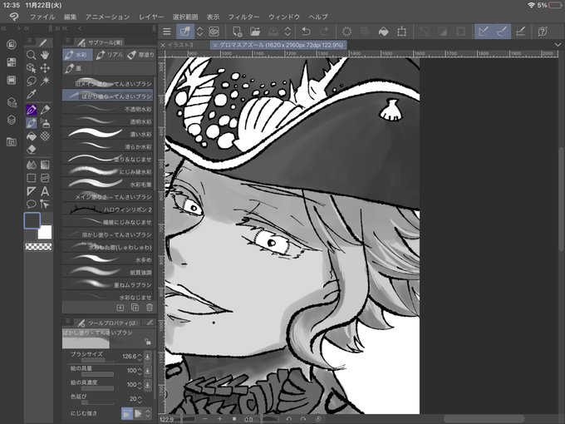The width and height of the screenshot is (565, 424).
Task: Select the Eyedropper tool
Action: coord(32,95)
